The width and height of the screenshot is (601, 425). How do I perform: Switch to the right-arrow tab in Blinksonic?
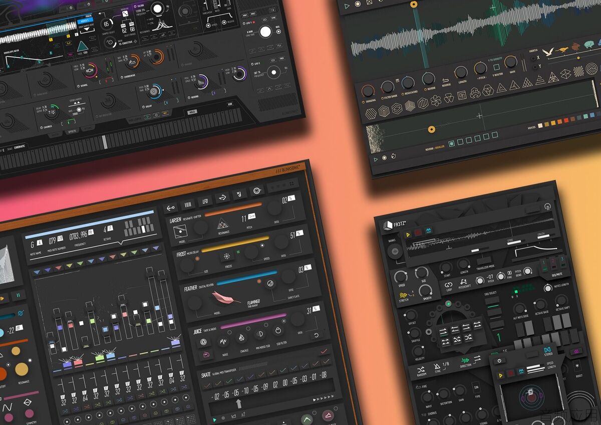222,197
